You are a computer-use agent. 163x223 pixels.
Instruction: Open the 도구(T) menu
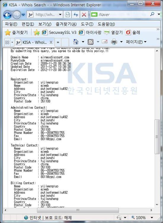click(87, 24)
